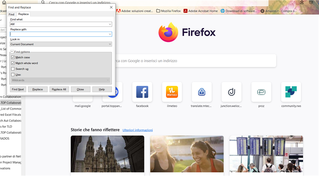Select "m Collaboration" entry in the left list

tap(11, 97)
